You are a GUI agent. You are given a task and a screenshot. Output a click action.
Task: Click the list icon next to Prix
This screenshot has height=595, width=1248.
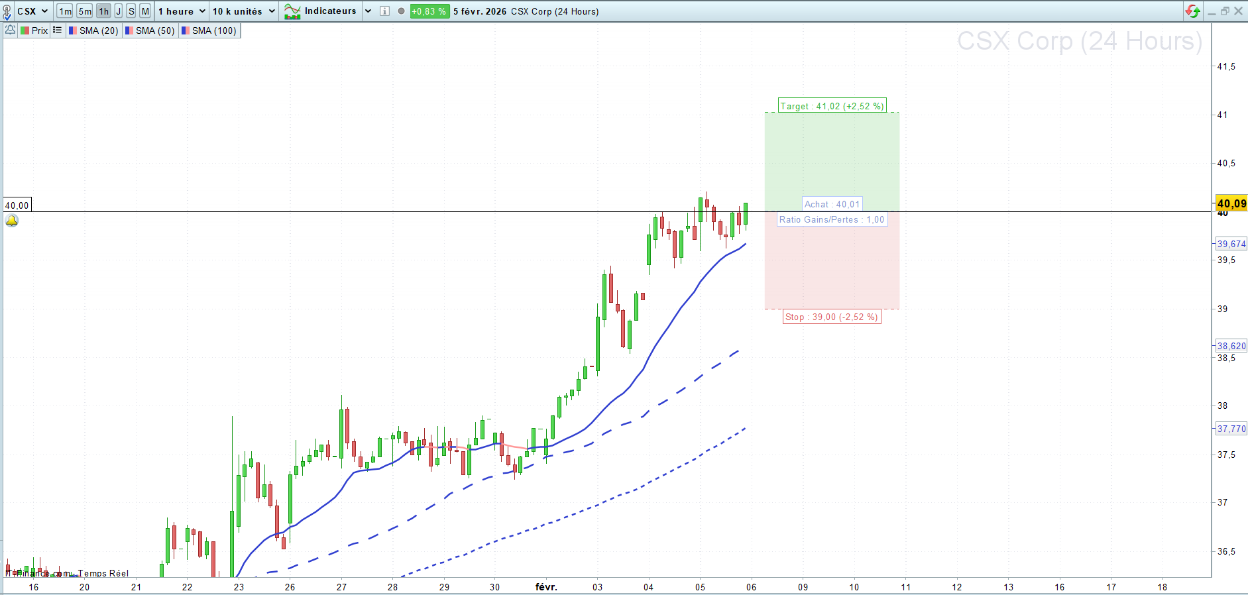(58, 30)
